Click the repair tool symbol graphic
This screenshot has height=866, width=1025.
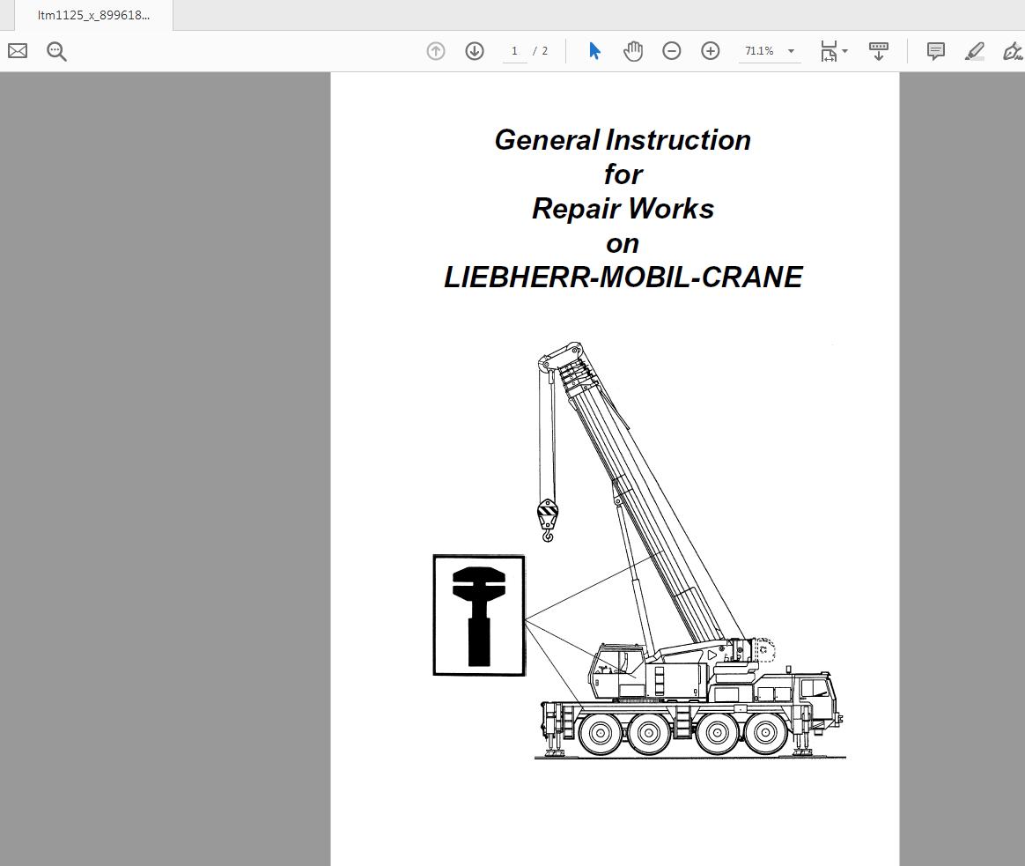point(477,614)
